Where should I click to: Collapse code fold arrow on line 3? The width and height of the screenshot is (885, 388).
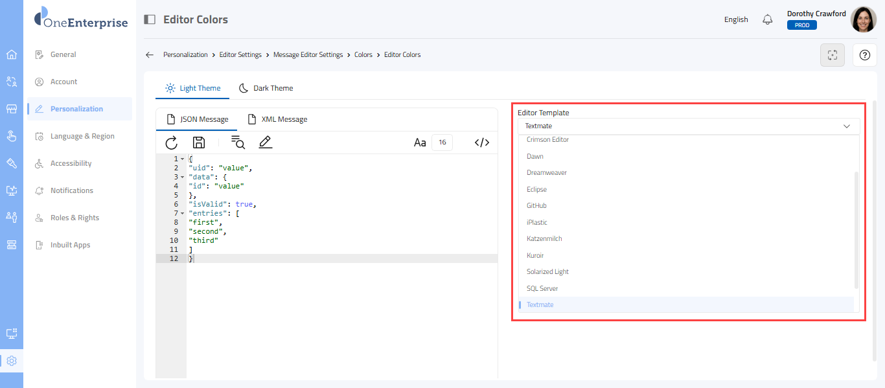click(x=182, y=177)
